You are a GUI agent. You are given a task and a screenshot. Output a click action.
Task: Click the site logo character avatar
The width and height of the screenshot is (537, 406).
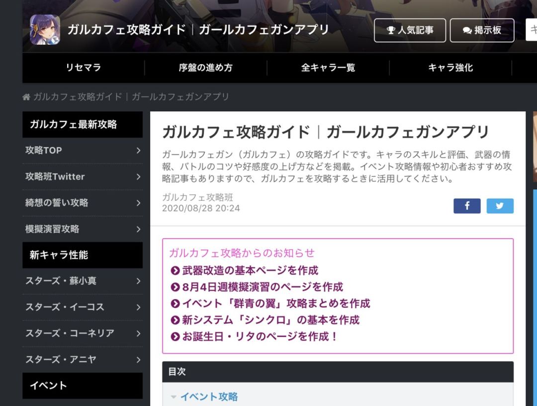[x=44, y=30]
